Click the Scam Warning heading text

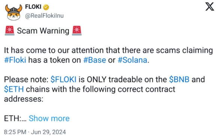(43, 31)
